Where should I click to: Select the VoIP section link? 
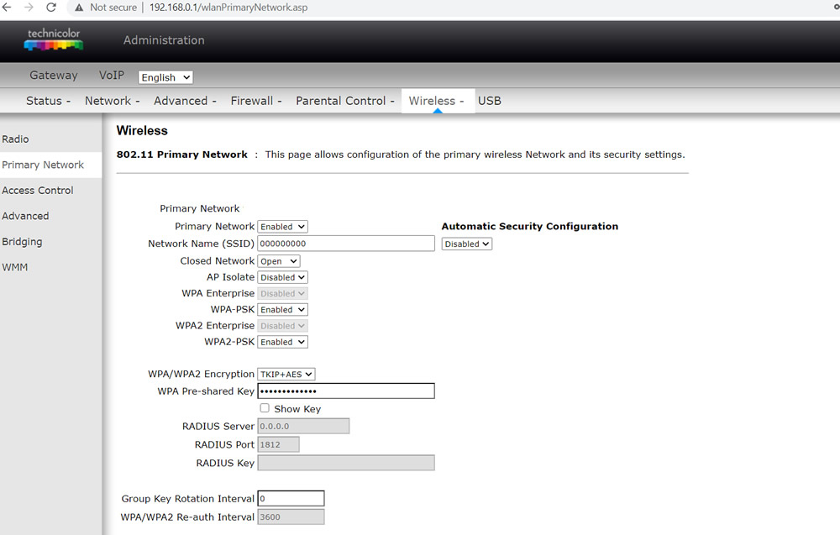112,75
